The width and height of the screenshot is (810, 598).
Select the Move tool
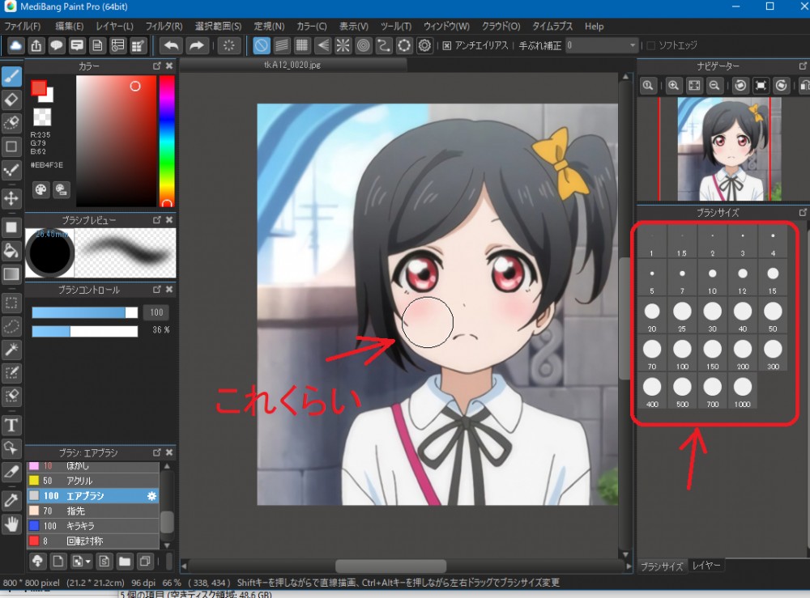tap(11, 198)
